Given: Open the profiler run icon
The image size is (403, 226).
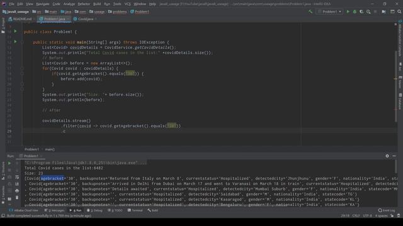Looking at the screenshot, I should [368, 11].
